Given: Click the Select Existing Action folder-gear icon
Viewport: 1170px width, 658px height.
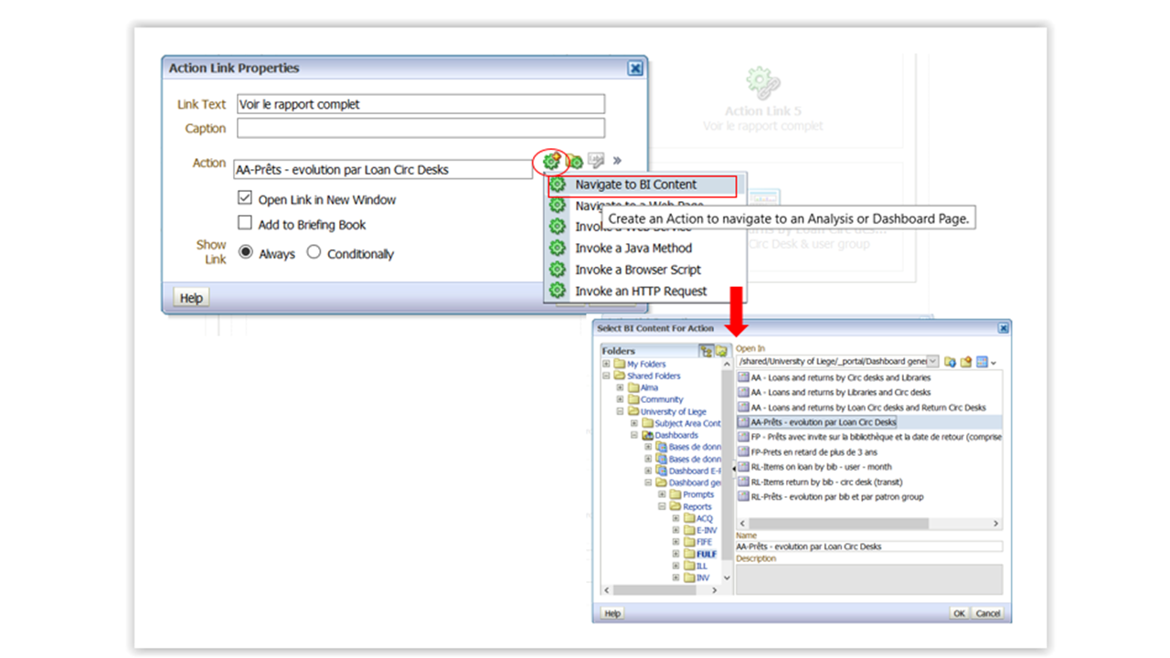Looking at the screenshot, I should tap(575, 163).
